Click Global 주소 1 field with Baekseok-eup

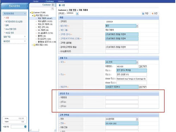tap(132, 79)
